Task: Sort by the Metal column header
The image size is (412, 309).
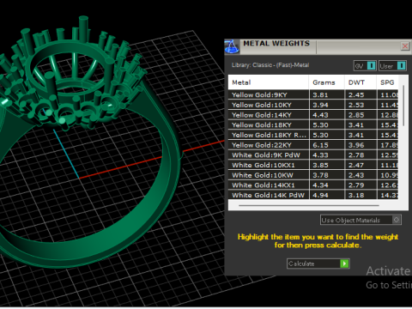Action: pyautogui.click(x=269, y=82)
